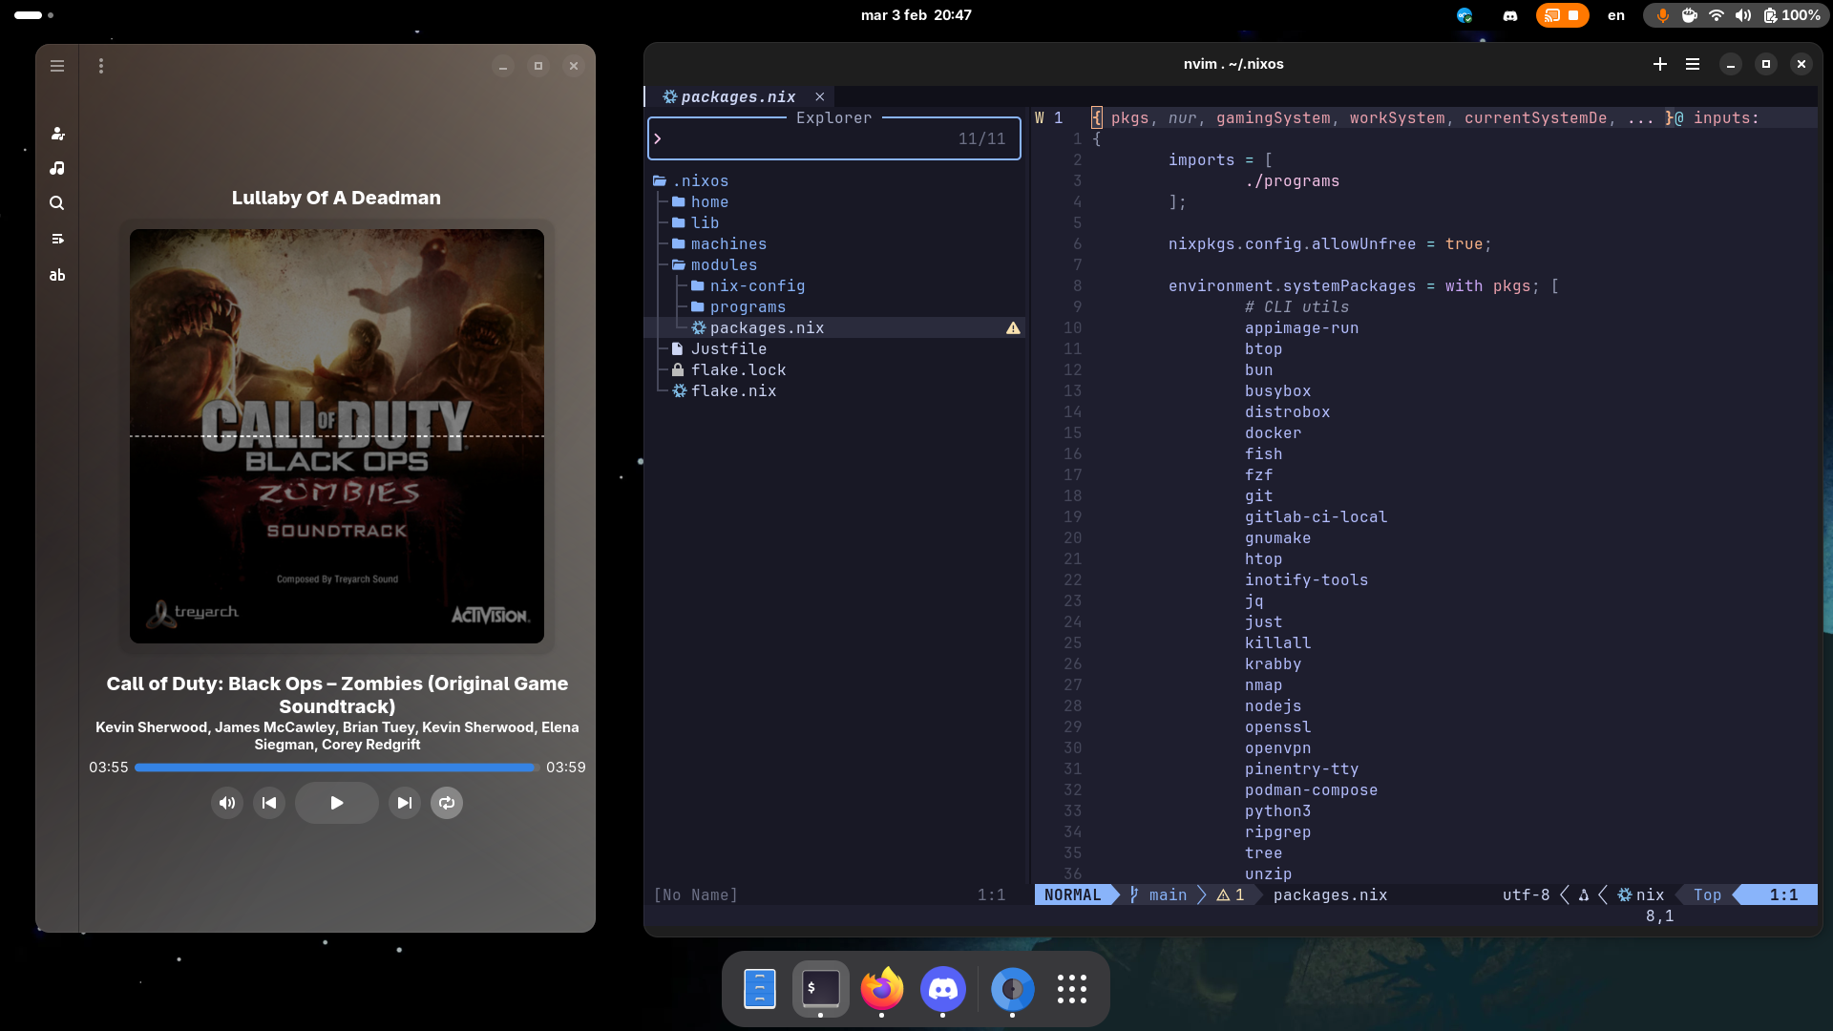Viewport: 1833px width, 1031px height.
Task: Open the three-dot menu of the music player
Action: pos(100,66)
